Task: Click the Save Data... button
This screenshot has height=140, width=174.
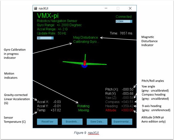Action: point(97,122)
